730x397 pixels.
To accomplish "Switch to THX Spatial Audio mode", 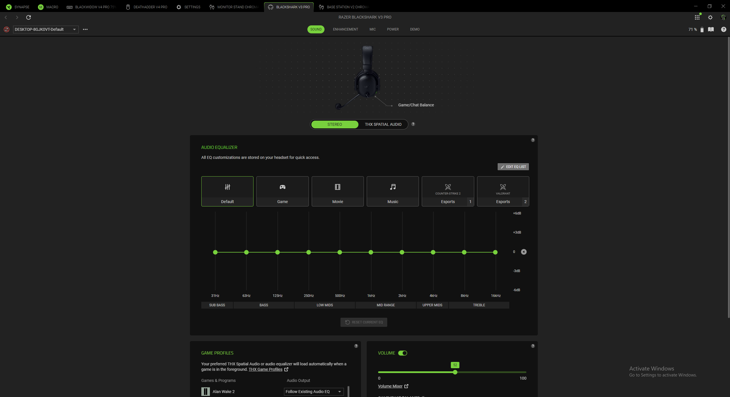I will [383, 124].
